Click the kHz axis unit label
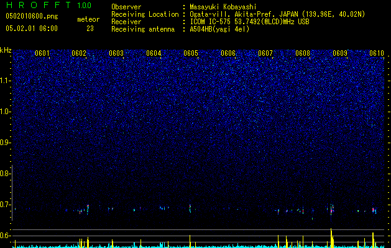Viewport: 391px width, 248px height. (6, 50)
